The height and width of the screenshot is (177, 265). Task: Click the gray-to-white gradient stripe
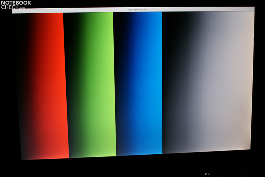(208, 82)
